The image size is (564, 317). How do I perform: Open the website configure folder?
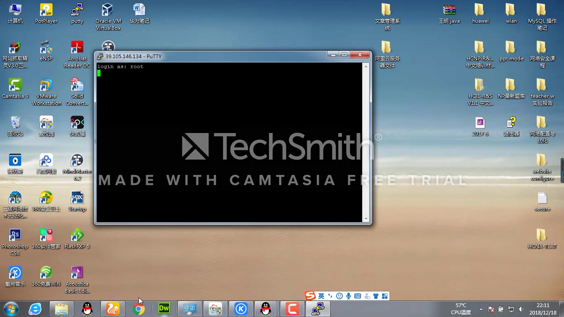point(542,167)
